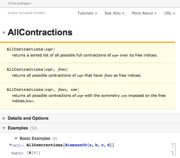Click the Examples (12) heading text
The height and width of the screenshot is (158, 180).
(x=22, y=128)
